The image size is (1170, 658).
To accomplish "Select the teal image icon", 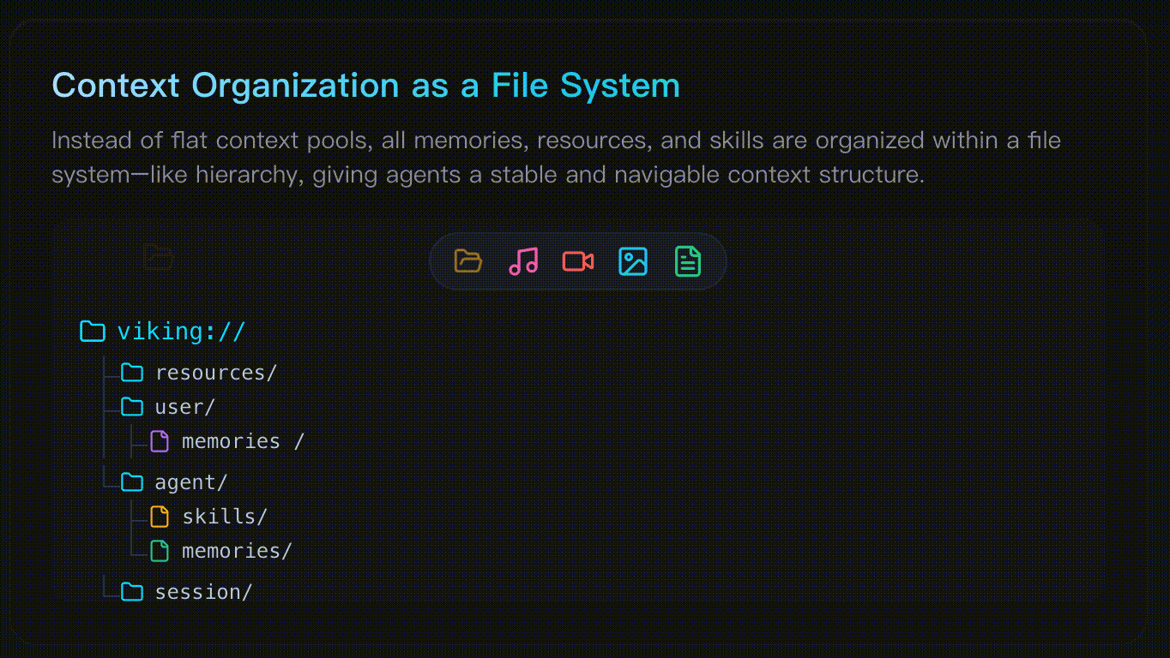I will pyautogui.click(x=633, y=260).
